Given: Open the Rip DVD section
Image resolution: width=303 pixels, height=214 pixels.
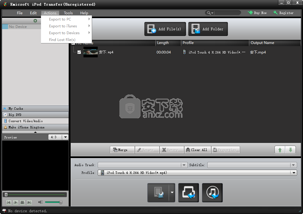Looking at the screenshot, I should click(35, 115).
